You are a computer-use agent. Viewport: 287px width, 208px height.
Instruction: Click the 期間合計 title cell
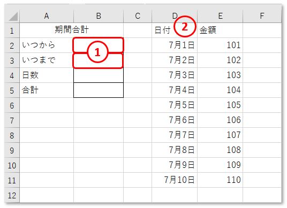[72, 30]
